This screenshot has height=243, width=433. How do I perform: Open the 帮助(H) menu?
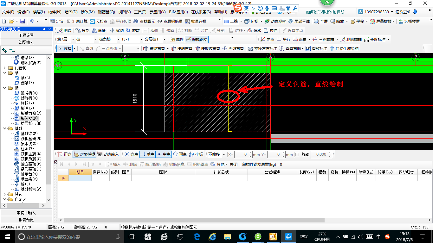[x=221, y=12]
